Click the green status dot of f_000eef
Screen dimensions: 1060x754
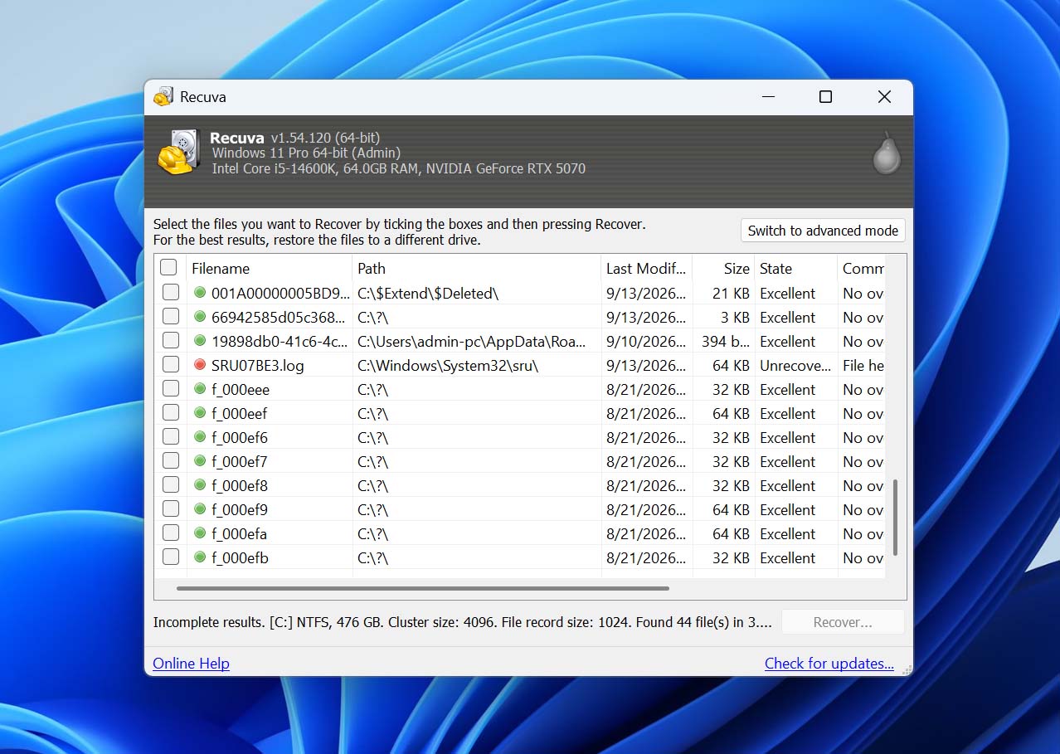pyautogui.click(x=199, y=413)
